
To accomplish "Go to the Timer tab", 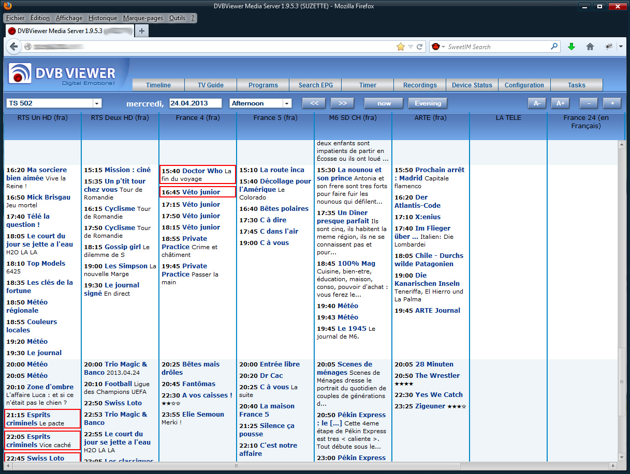I will point(368,85).
